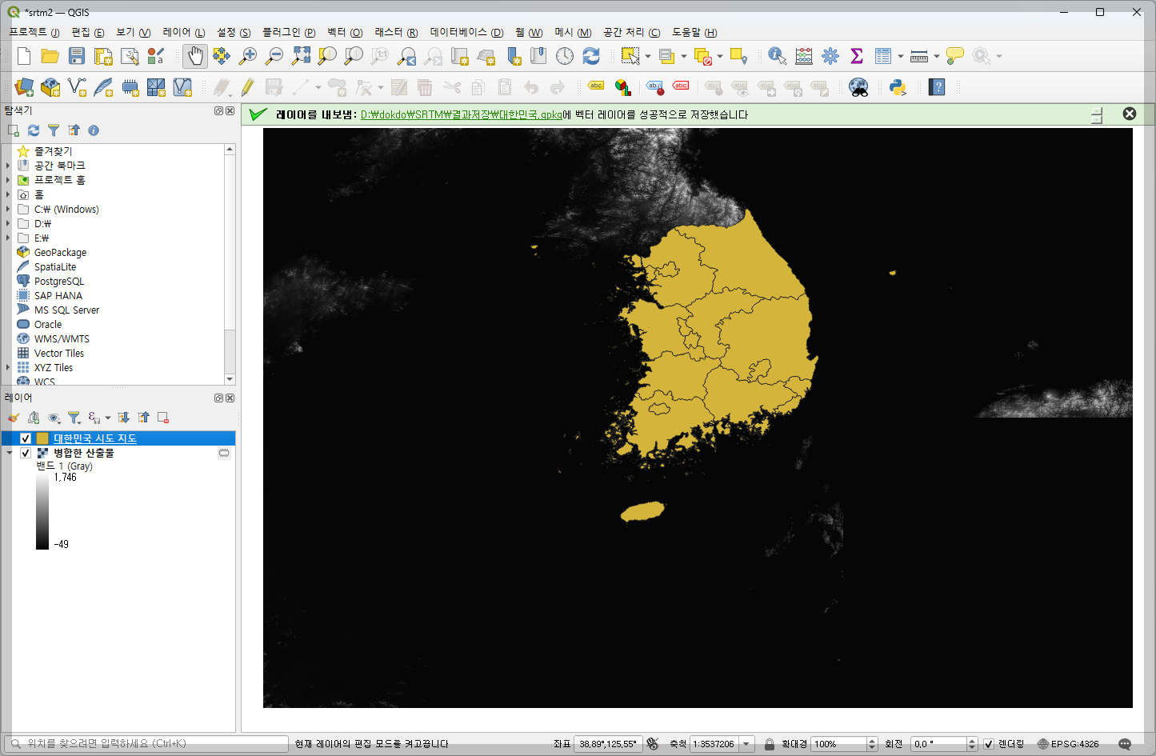Open saved 대한민국.gpkg file link

[x=462, y=115]
